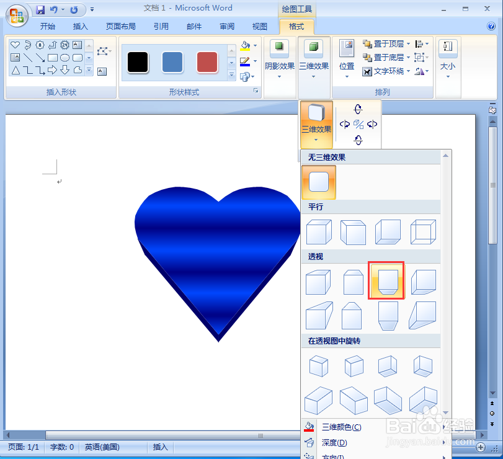Tilt the 3D shape right
The height and width of the screenshot is (459, 503).
click(372, 124)
